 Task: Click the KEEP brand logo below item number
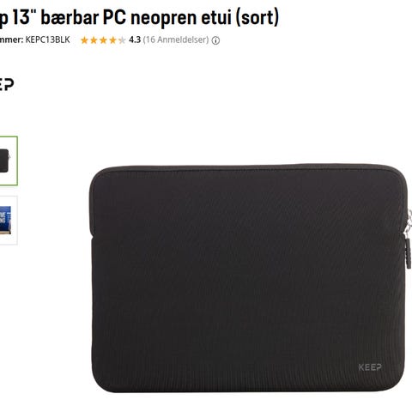pos(6,84)
